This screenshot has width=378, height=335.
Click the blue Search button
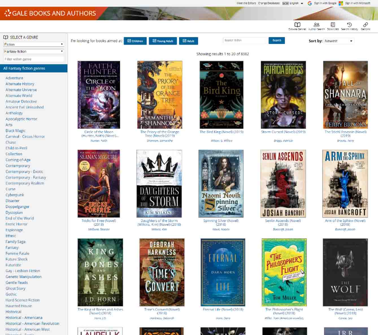point(277,40)
